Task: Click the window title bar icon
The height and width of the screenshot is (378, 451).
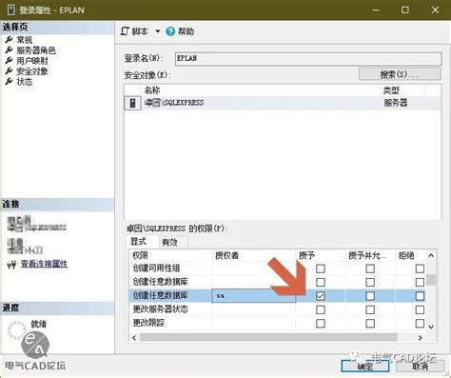Action: coord(11,10)
